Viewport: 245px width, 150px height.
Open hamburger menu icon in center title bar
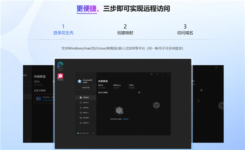click(x=157, y=74)
